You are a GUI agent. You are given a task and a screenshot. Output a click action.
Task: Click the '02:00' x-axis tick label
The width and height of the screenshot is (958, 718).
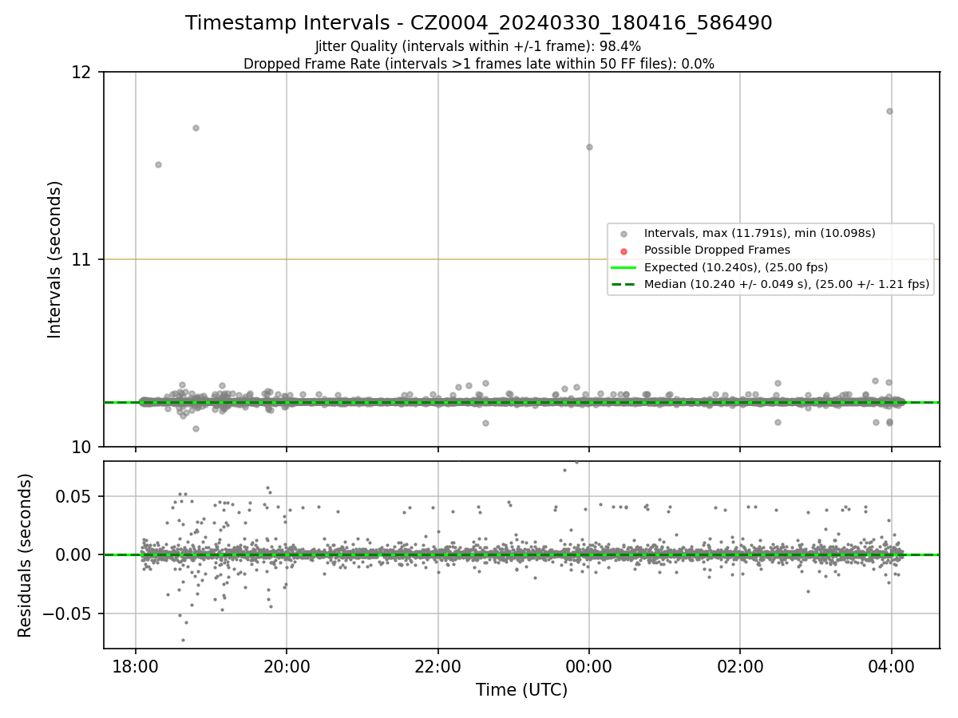(x=740, y=665)
